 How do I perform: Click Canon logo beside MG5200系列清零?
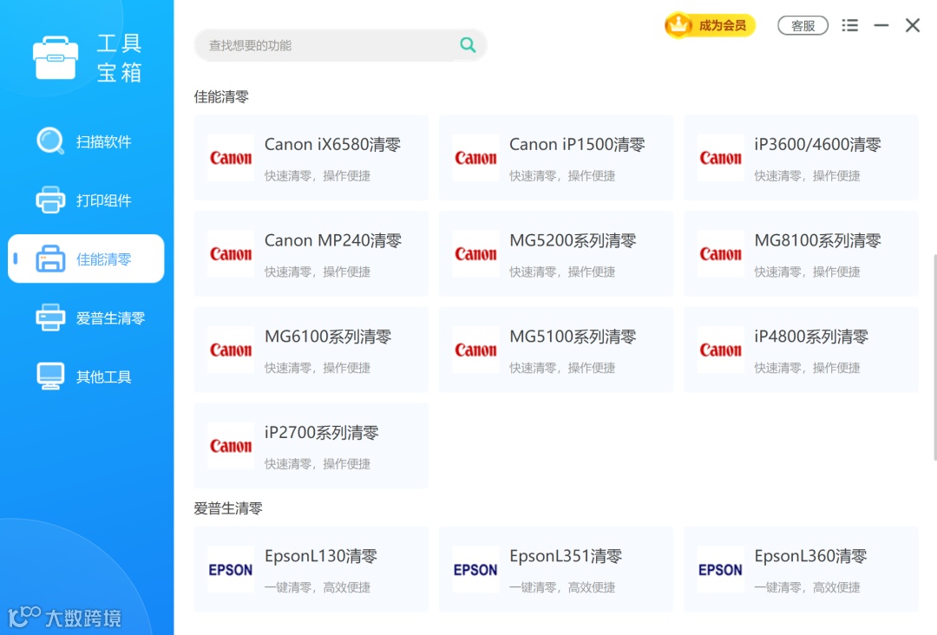tap(475, 254)
